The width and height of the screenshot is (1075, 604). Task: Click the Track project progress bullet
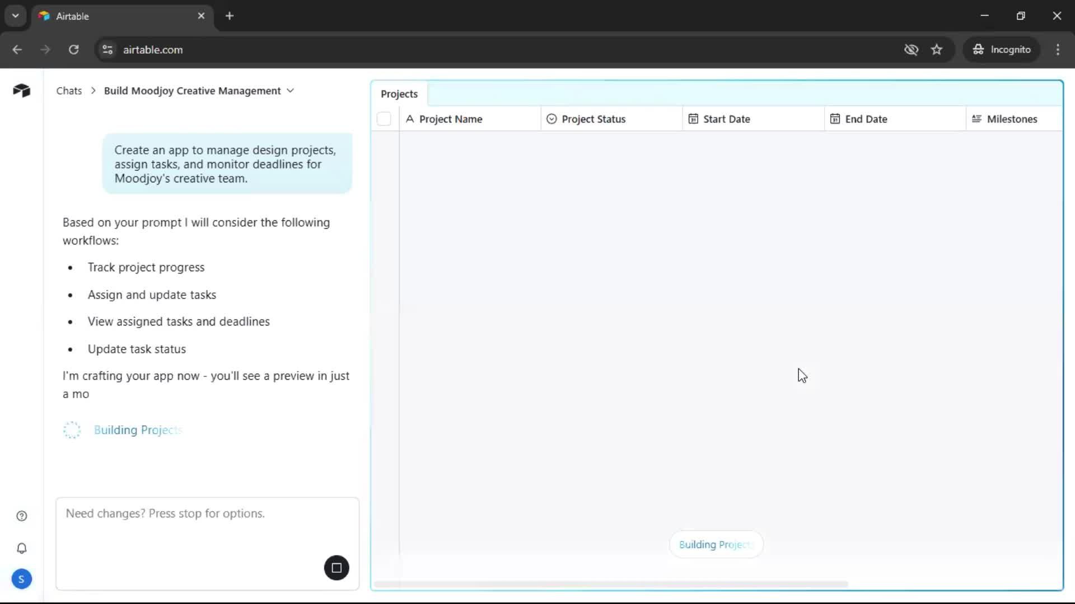point(146,267)
